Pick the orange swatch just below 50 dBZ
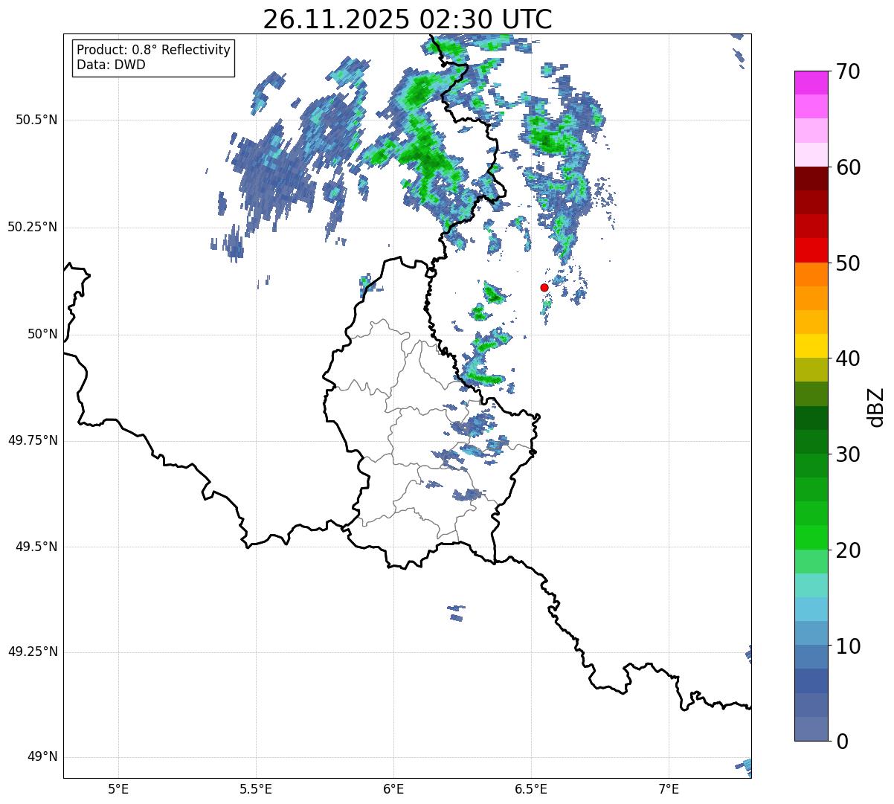The image size is (894, 804). pyautogui.click(x=811, y=274)
